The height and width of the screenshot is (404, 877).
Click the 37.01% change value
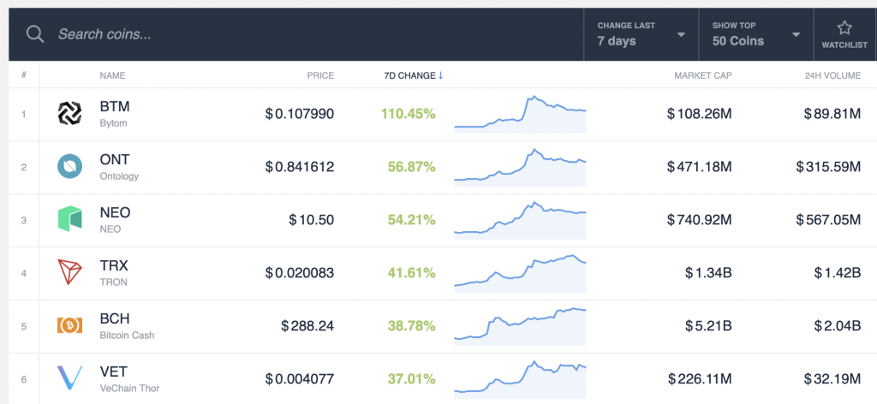[x=412, y=379]
